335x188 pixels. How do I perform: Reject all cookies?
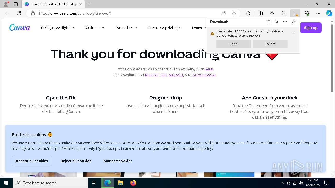(x=76, y=161)
